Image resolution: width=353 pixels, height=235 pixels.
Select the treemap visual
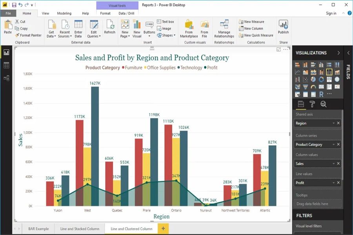[329, 80]
